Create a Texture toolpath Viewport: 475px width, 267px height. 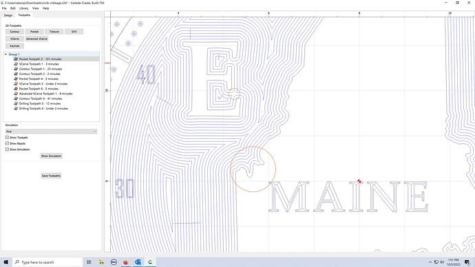point(54,32)
